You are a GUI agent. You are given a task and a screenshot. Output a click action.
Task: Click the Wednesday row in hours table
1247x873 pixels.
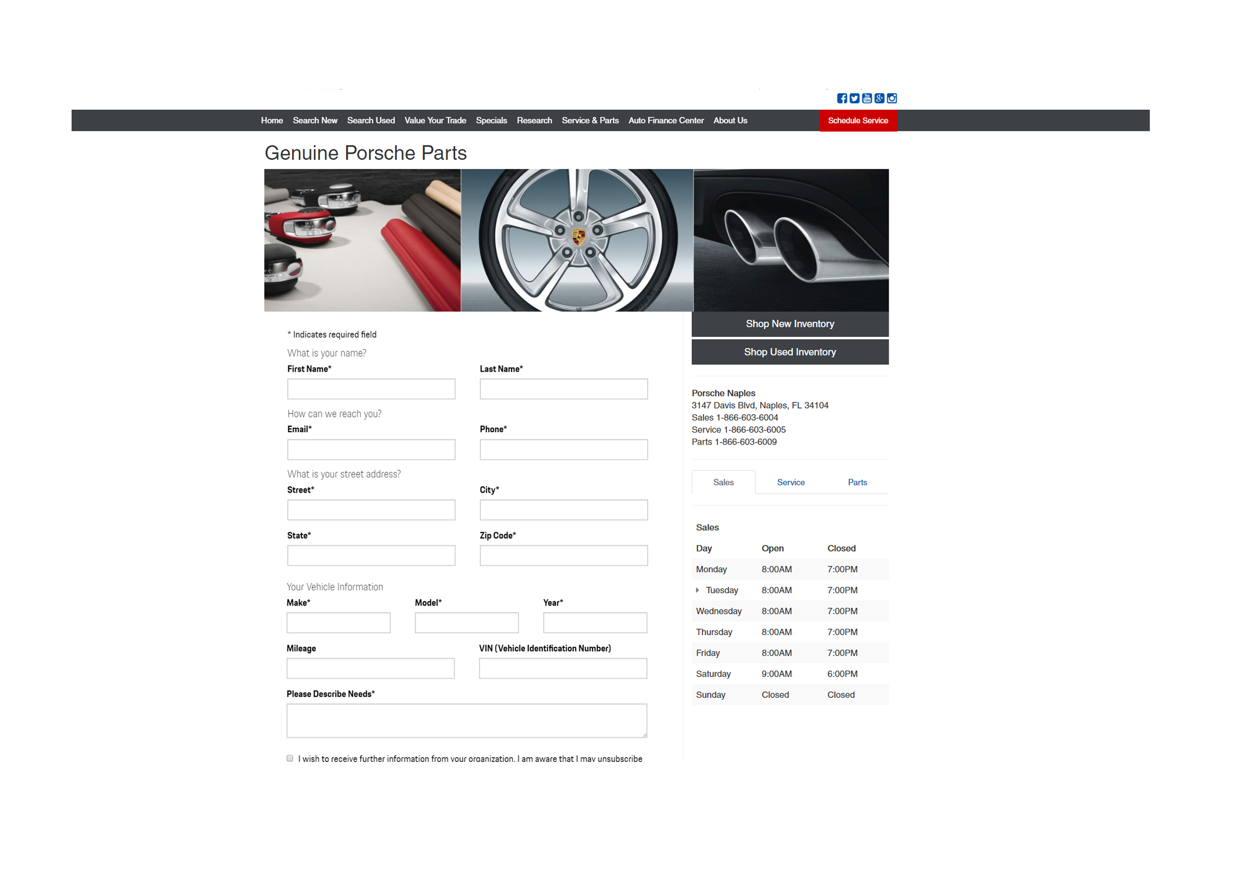point(790,611)
